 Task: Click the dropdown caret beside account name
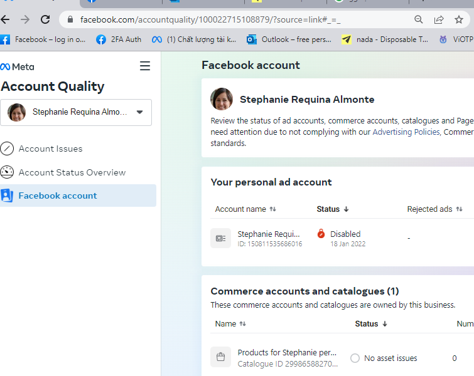[139, 112]
